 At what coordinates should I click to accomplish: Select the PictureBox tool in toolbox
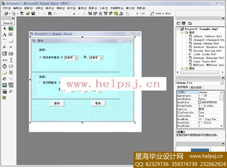pyautogui.click(x=11, y=29)
